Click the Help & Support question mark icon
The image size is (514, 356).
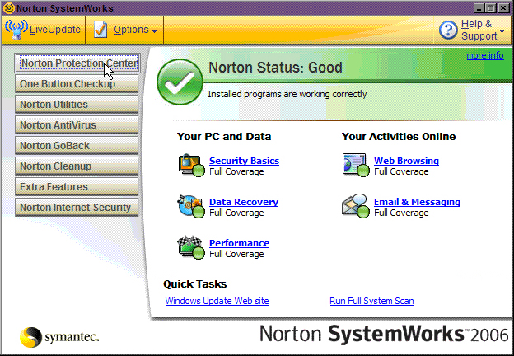tap(448, 30)
